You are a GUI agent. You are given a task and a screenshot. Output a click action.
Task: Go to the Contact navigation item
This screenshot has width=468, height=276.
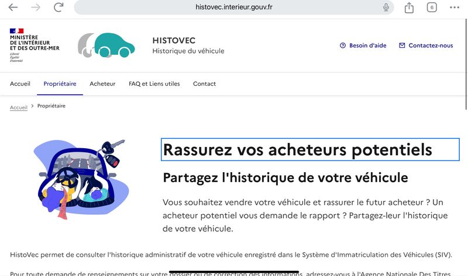pos(204,83)
